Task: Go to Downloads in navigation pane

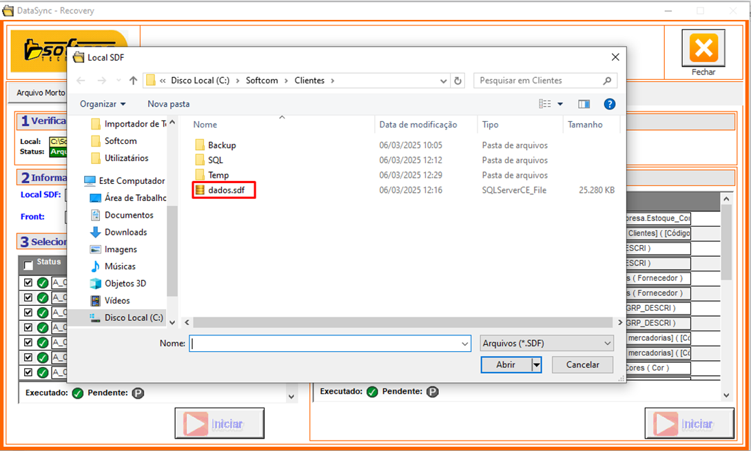Action: 125,232
